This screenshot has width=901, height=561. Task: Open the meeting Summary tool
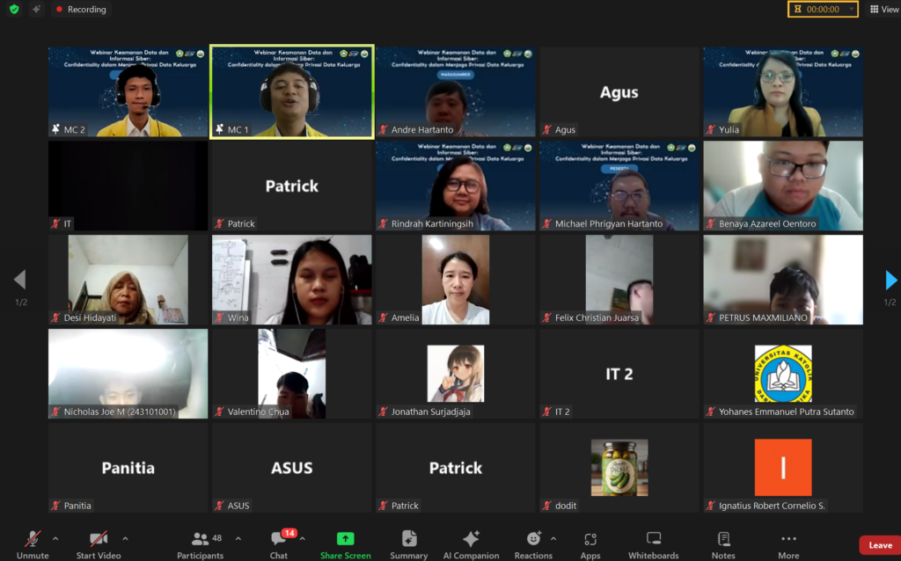tap(408, 539)
